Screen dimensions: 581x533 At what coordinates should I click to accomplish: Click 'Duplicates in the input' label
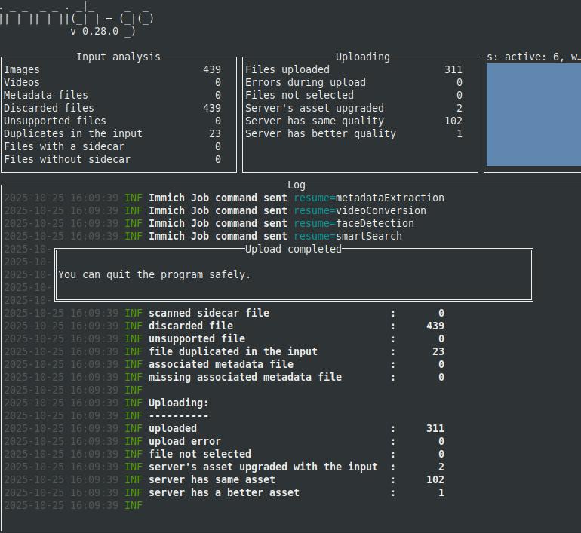coord(73,133)
